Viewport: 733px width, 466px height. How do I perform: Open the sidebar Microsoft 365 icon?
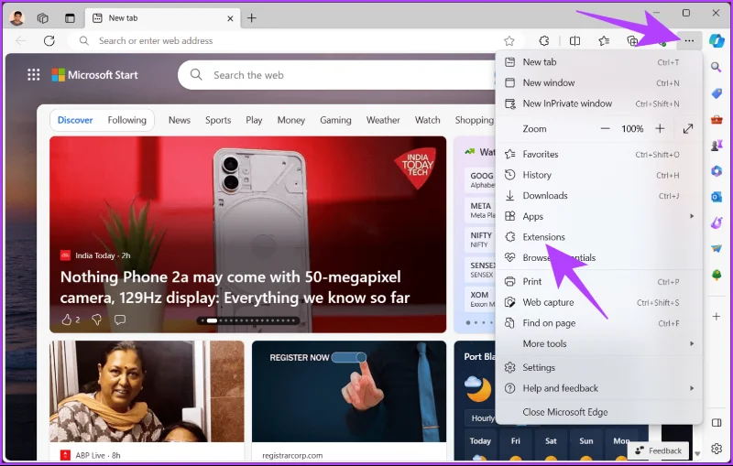(x=717, y=171)
